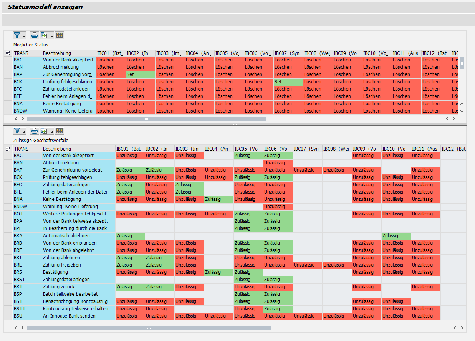Image resolution: width=475 pixels, height=341 pixels.
Task: Expand export dropdown arrow in upper toolbar
Action: 51,36
